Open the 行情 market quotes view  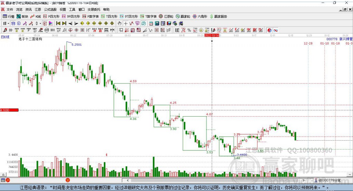(x=9, y=17)
